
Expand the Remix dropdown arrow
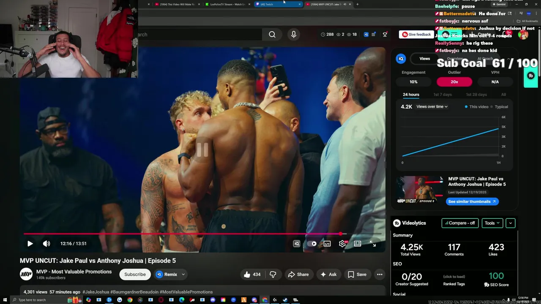pos(183,274)
